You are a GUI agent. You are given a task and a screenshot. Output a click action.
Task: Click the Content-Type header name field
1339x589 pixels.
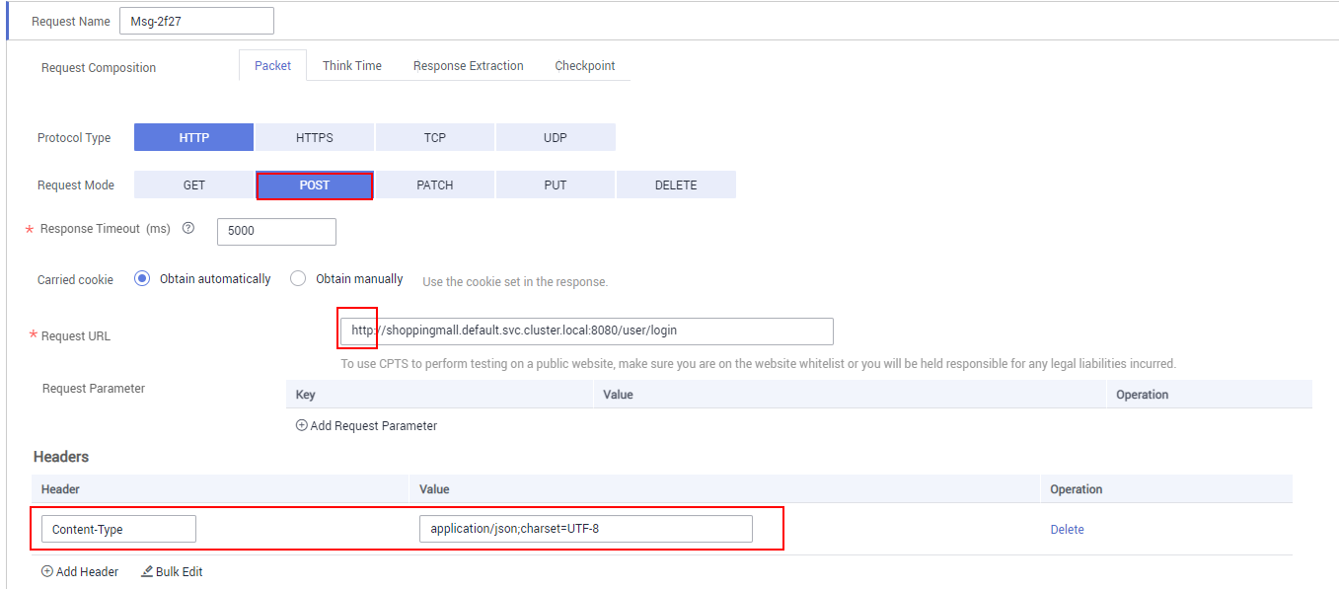(118, 529)
